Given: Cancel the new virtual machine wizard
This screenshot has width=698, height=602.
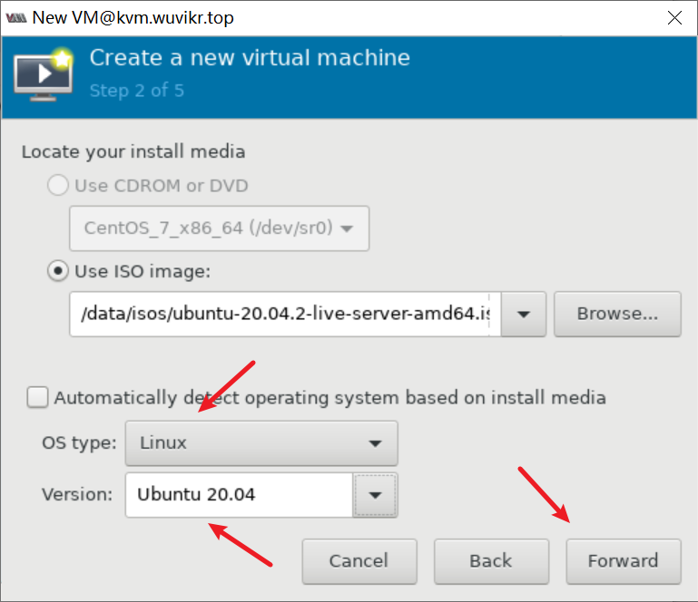Looking at the screenshot, I should [359, 561].
